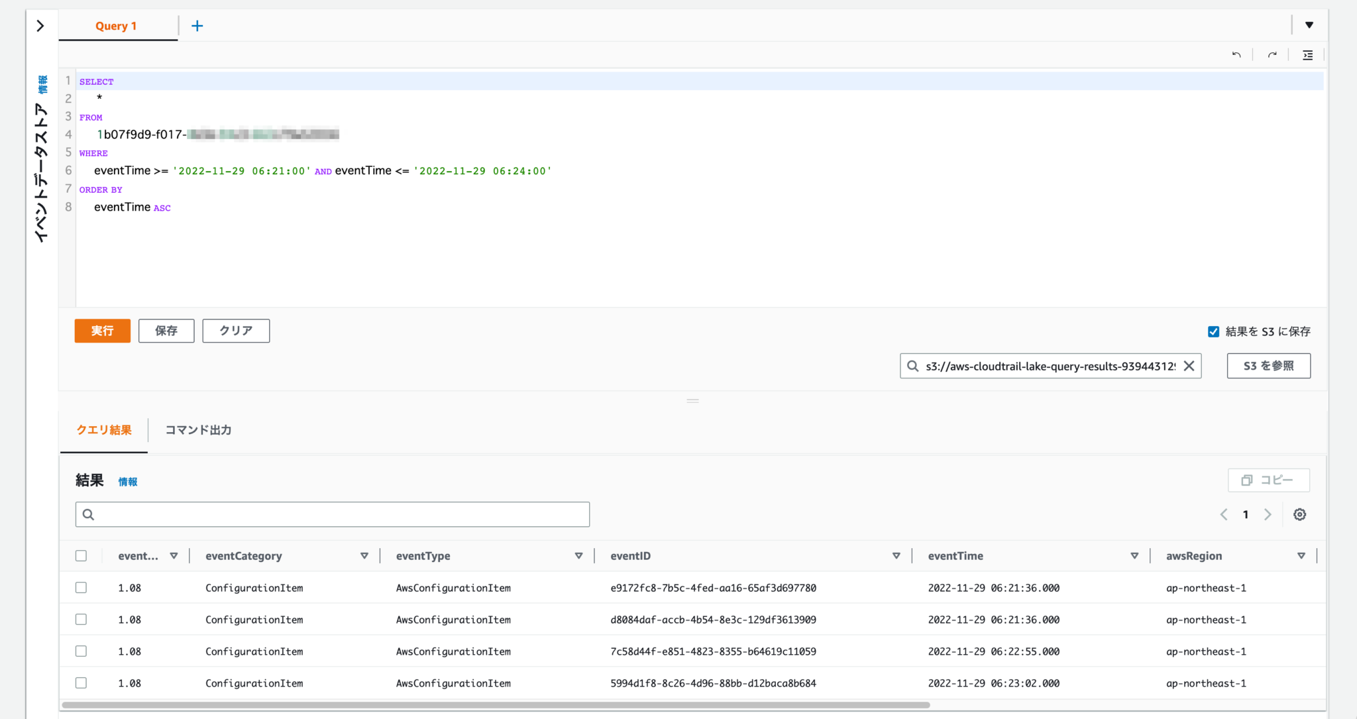Go to next results page with the right arrow
Viewport: 1357px width, 719px height.
(x=1268, y=514)
